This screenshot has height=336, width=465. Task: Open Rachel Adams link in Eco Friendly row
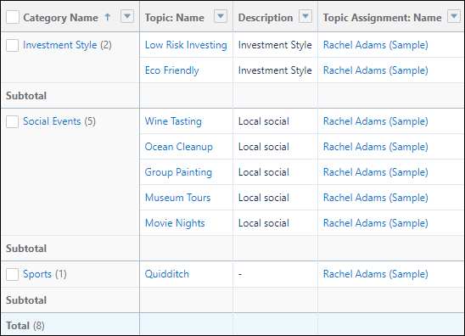click(376, 70)
